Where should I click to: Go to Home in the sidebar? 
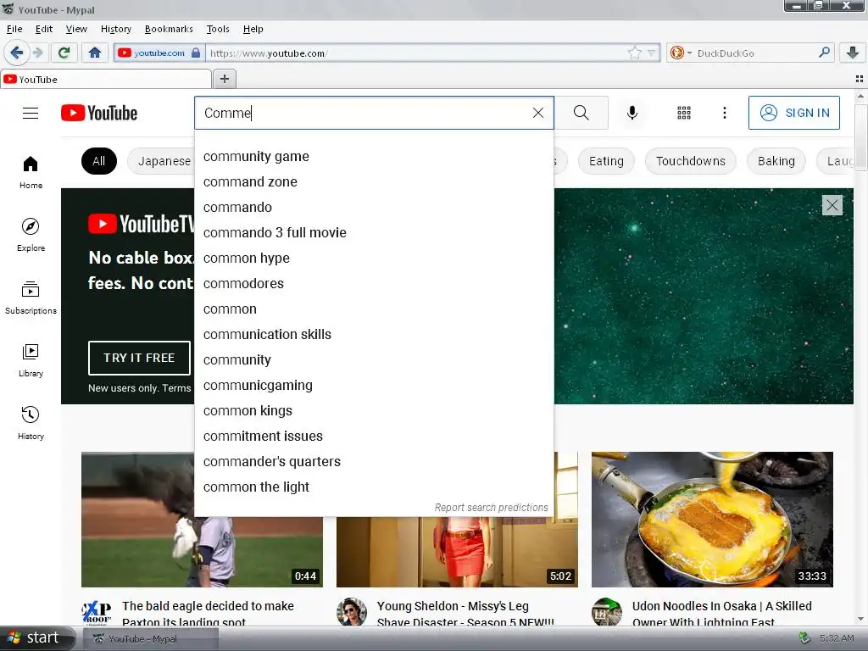31,172
